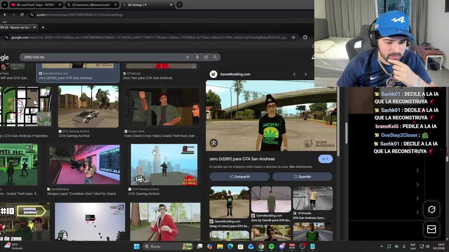
Task: Open Task View on the taskbar
Action: (200, 246)
